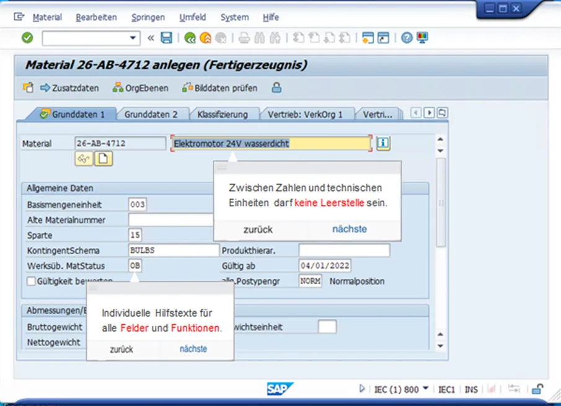Click the lock icon next to Bilddaten prüfen
561x406 pixels.
275,88
